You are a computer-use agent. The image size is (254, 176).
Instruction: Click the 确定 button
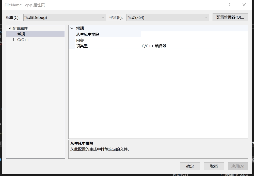pos(190,166)
